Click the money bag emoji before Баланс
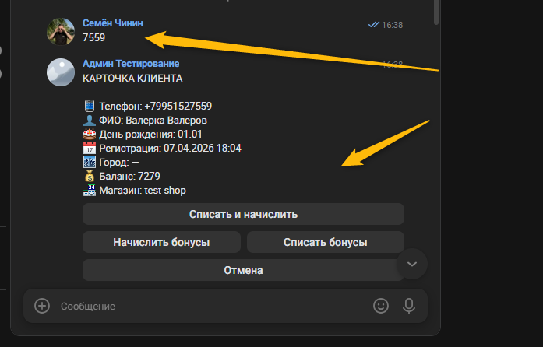Screen dimensions: 543x347 90,176
